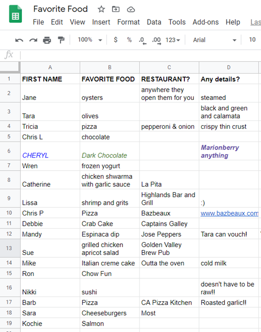Open the 100% zoom dropdown
261x332 pixels.
90,40
